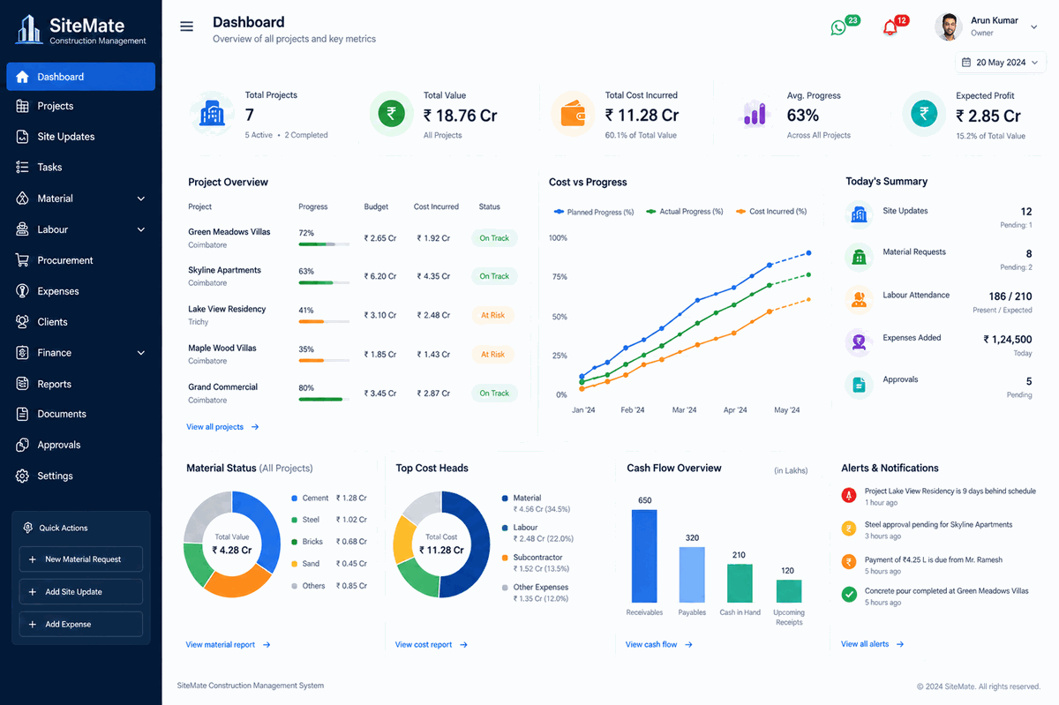Expand the Finance sidebar chevron
Viewport: 1059px width, 705px height.
[141, 353]
